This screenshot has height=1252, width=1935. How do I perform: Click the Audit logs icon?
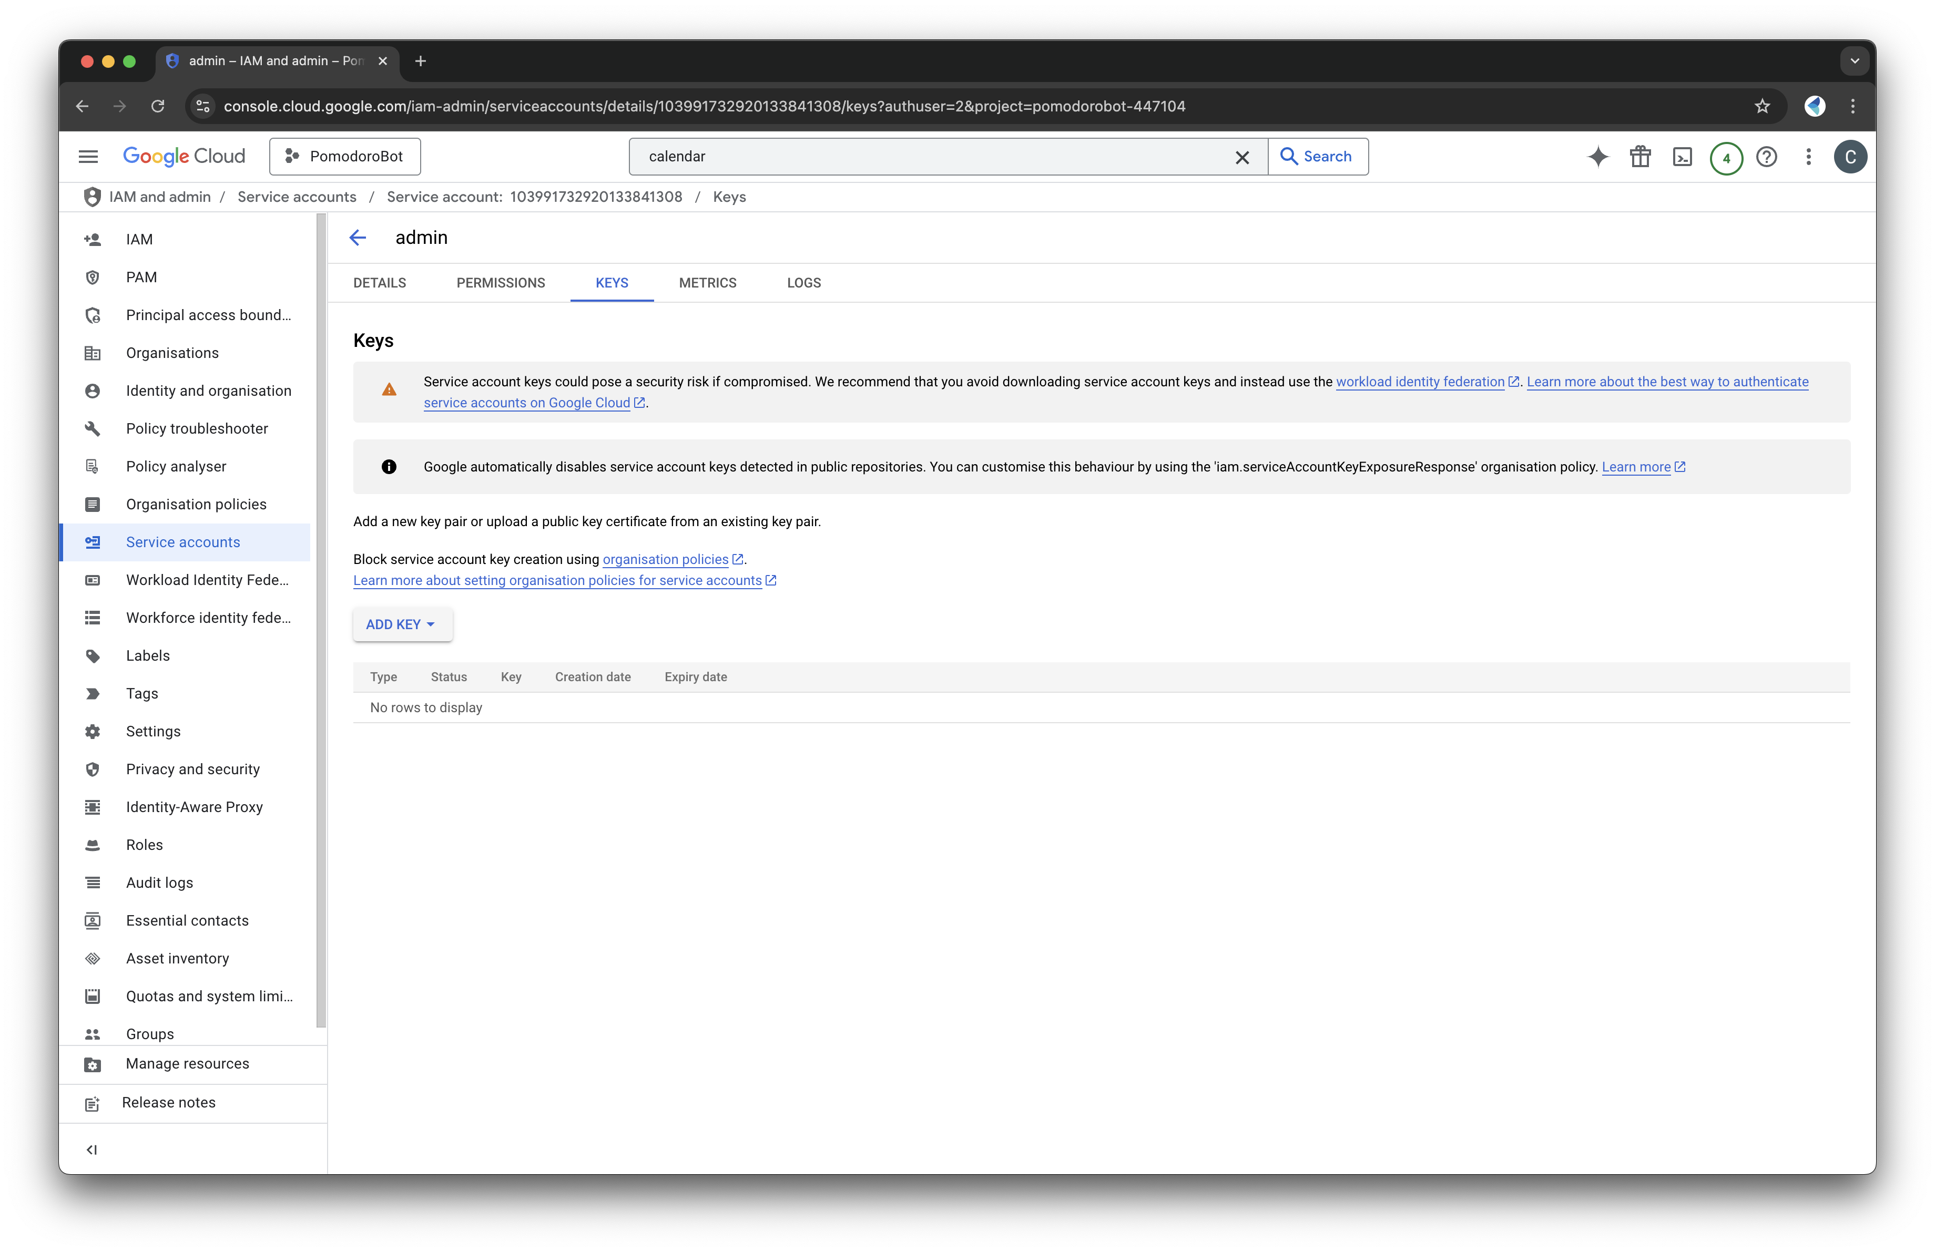91,882
